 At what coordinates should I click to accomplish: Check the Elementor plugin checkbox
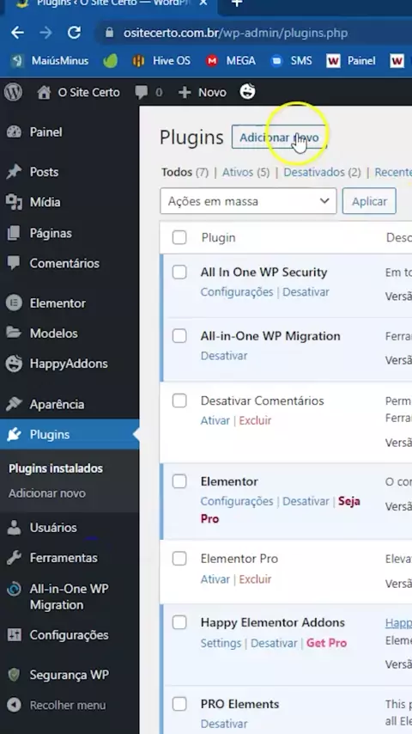click(x=179, y=481)
